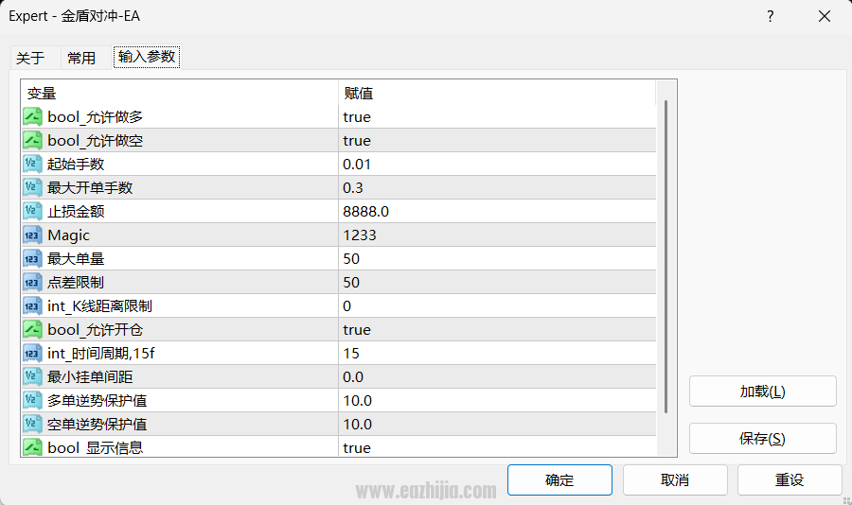Click the 最小挂单间距 variable icon
This screenshot has height=505, width=852.
pyautogui.click(x=32, y=376)
